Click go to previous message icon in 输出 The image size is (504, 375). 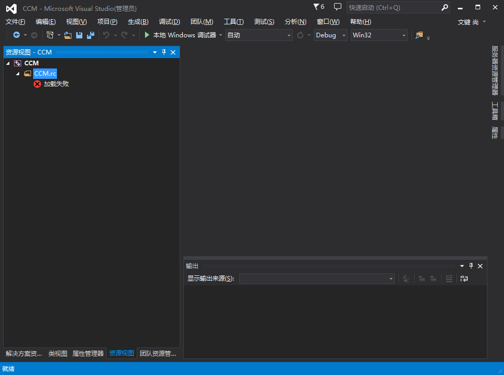click(422, 279)
